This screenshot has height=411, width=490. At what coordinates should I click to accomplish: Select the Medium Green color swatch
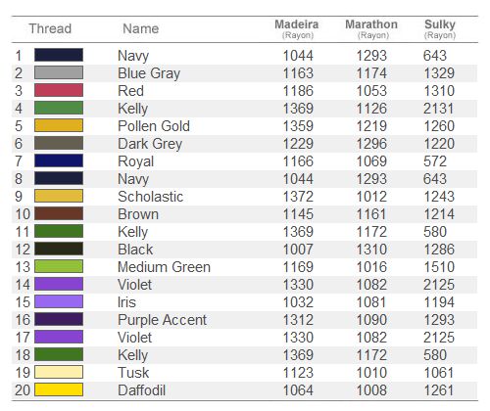tap(59, 266)
